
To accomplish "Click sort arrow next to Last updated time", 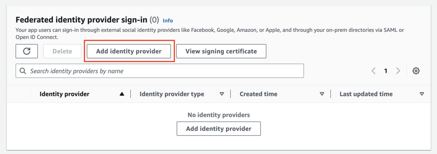I will pyautogui.click(x=422, y=94).
